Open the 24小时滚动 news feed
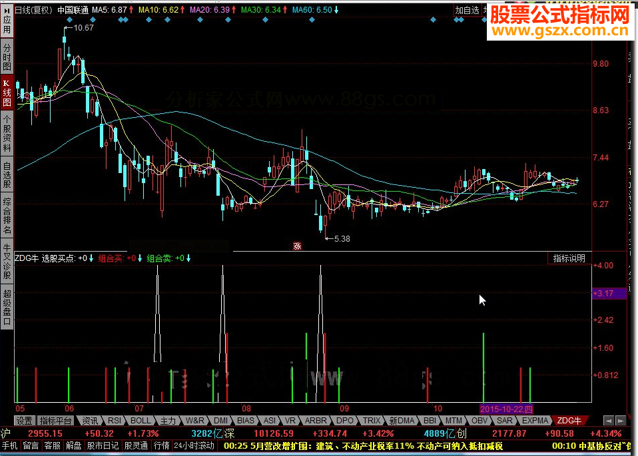 (x=194, y=446)
